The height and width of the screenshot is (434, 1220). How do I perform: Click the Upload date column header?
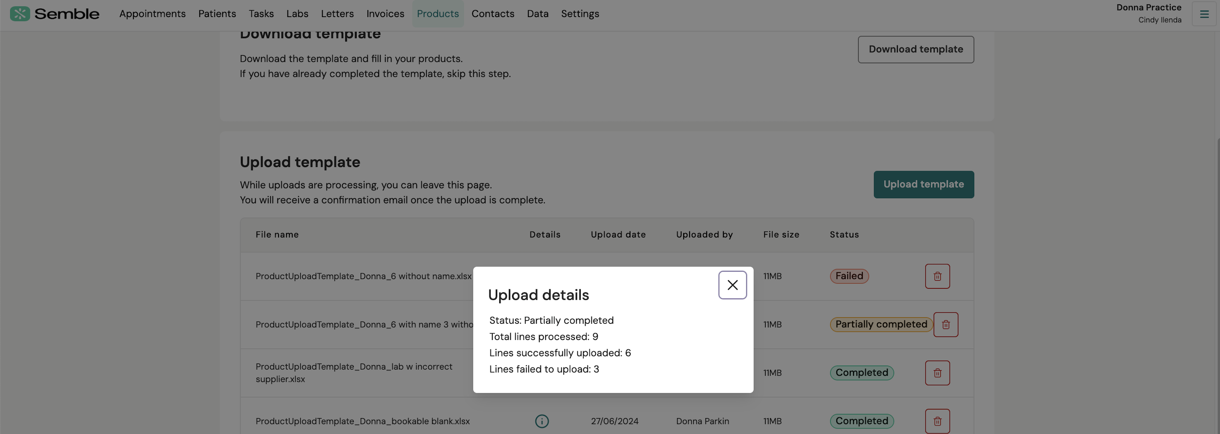618,235
